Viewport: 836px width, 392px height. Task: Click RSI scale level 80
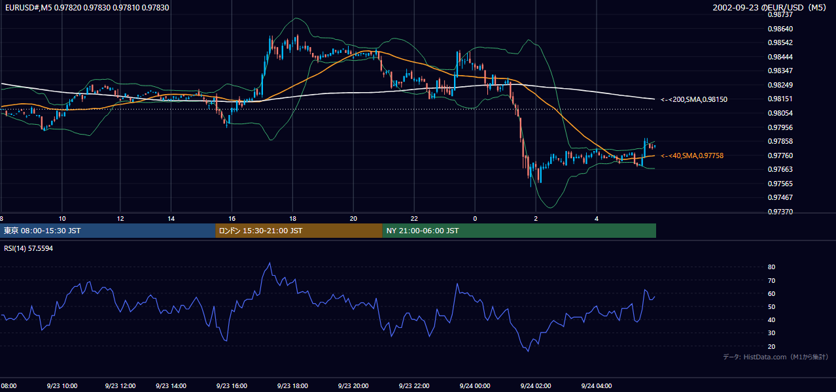pyautogui.click(x=771, y=267)
